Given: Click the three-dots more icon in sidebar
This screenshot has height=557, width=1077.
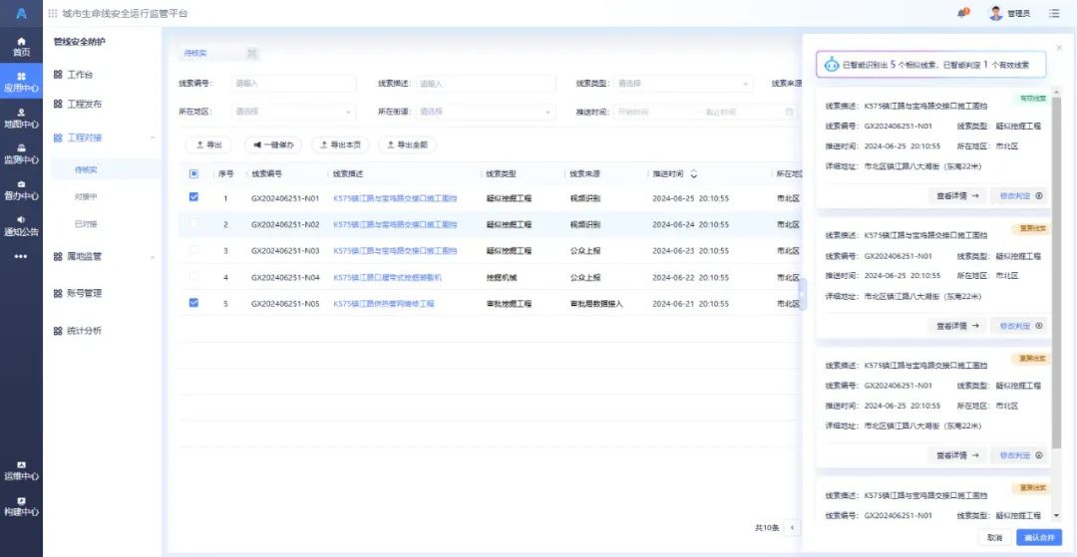Looking at the screenshot, I should click(21, 256).
